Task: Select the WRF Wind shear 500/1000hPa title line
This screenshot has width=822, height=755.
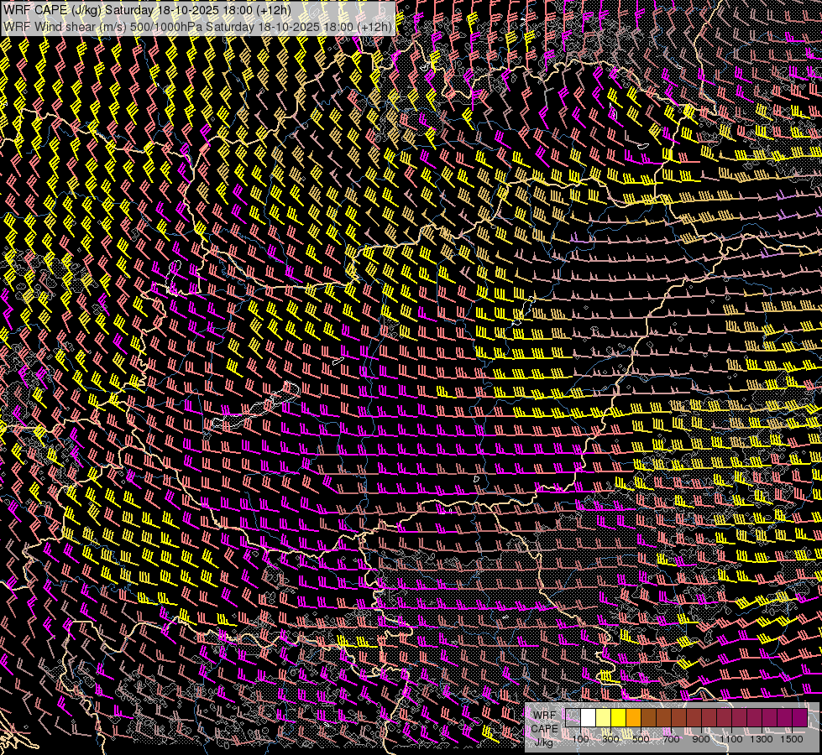Action: [198, 26]
